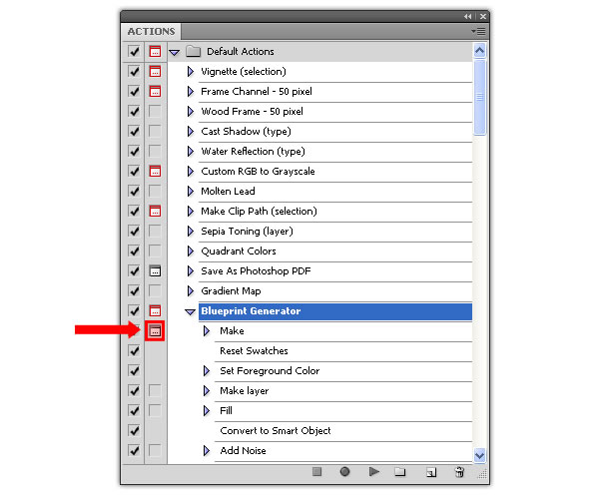Select the Blueprint Generator action
Viewport: 599px width, 500px height.
(x=335, y=311)
